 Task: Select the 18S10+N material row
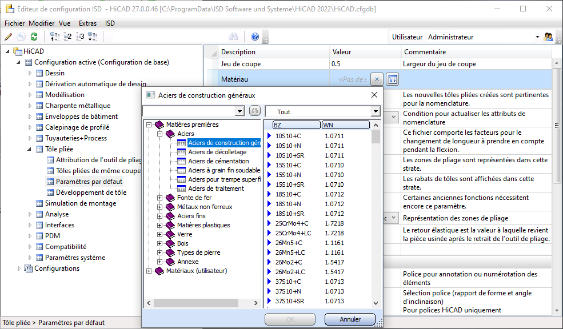(318, 204)
